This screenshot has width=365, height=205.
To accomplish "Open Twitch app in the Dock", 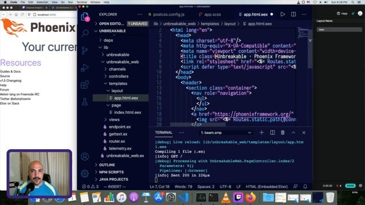I will 238,198.
